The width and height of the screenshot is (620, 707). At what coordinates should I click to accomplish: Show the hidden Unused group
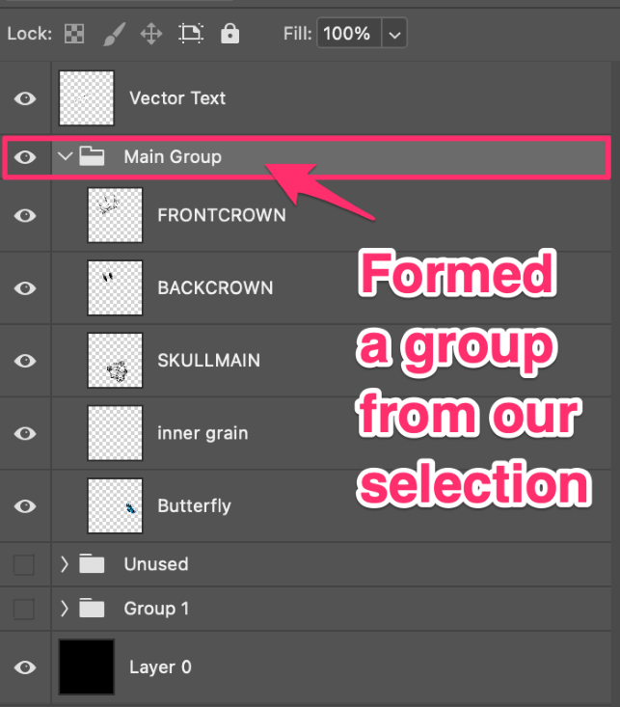click(x=24, y=564)
